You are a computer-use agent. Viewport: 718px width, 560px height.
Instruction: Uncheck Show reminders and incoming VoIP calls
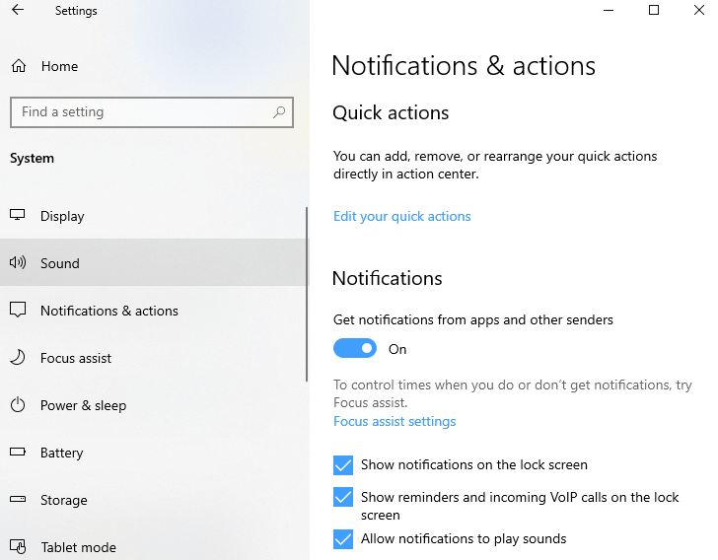point(343,497)
